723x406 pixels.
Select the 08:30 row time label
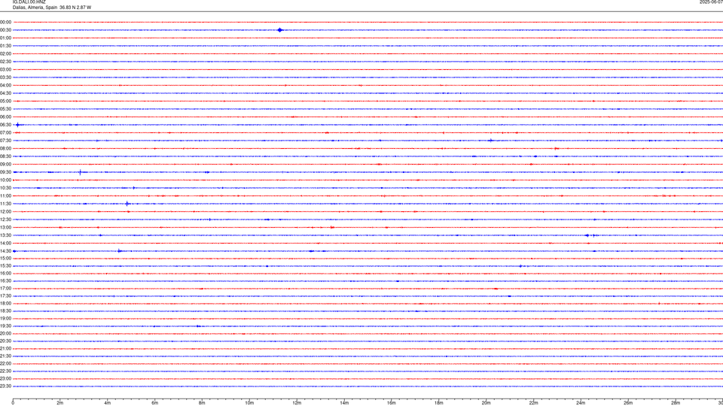tap(5, 156)
